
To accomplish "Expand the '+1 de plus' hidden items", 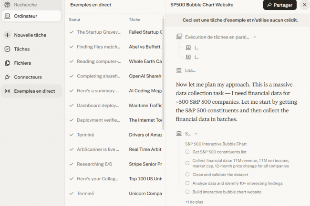I will pyautogui.click(x=194, y=202).
